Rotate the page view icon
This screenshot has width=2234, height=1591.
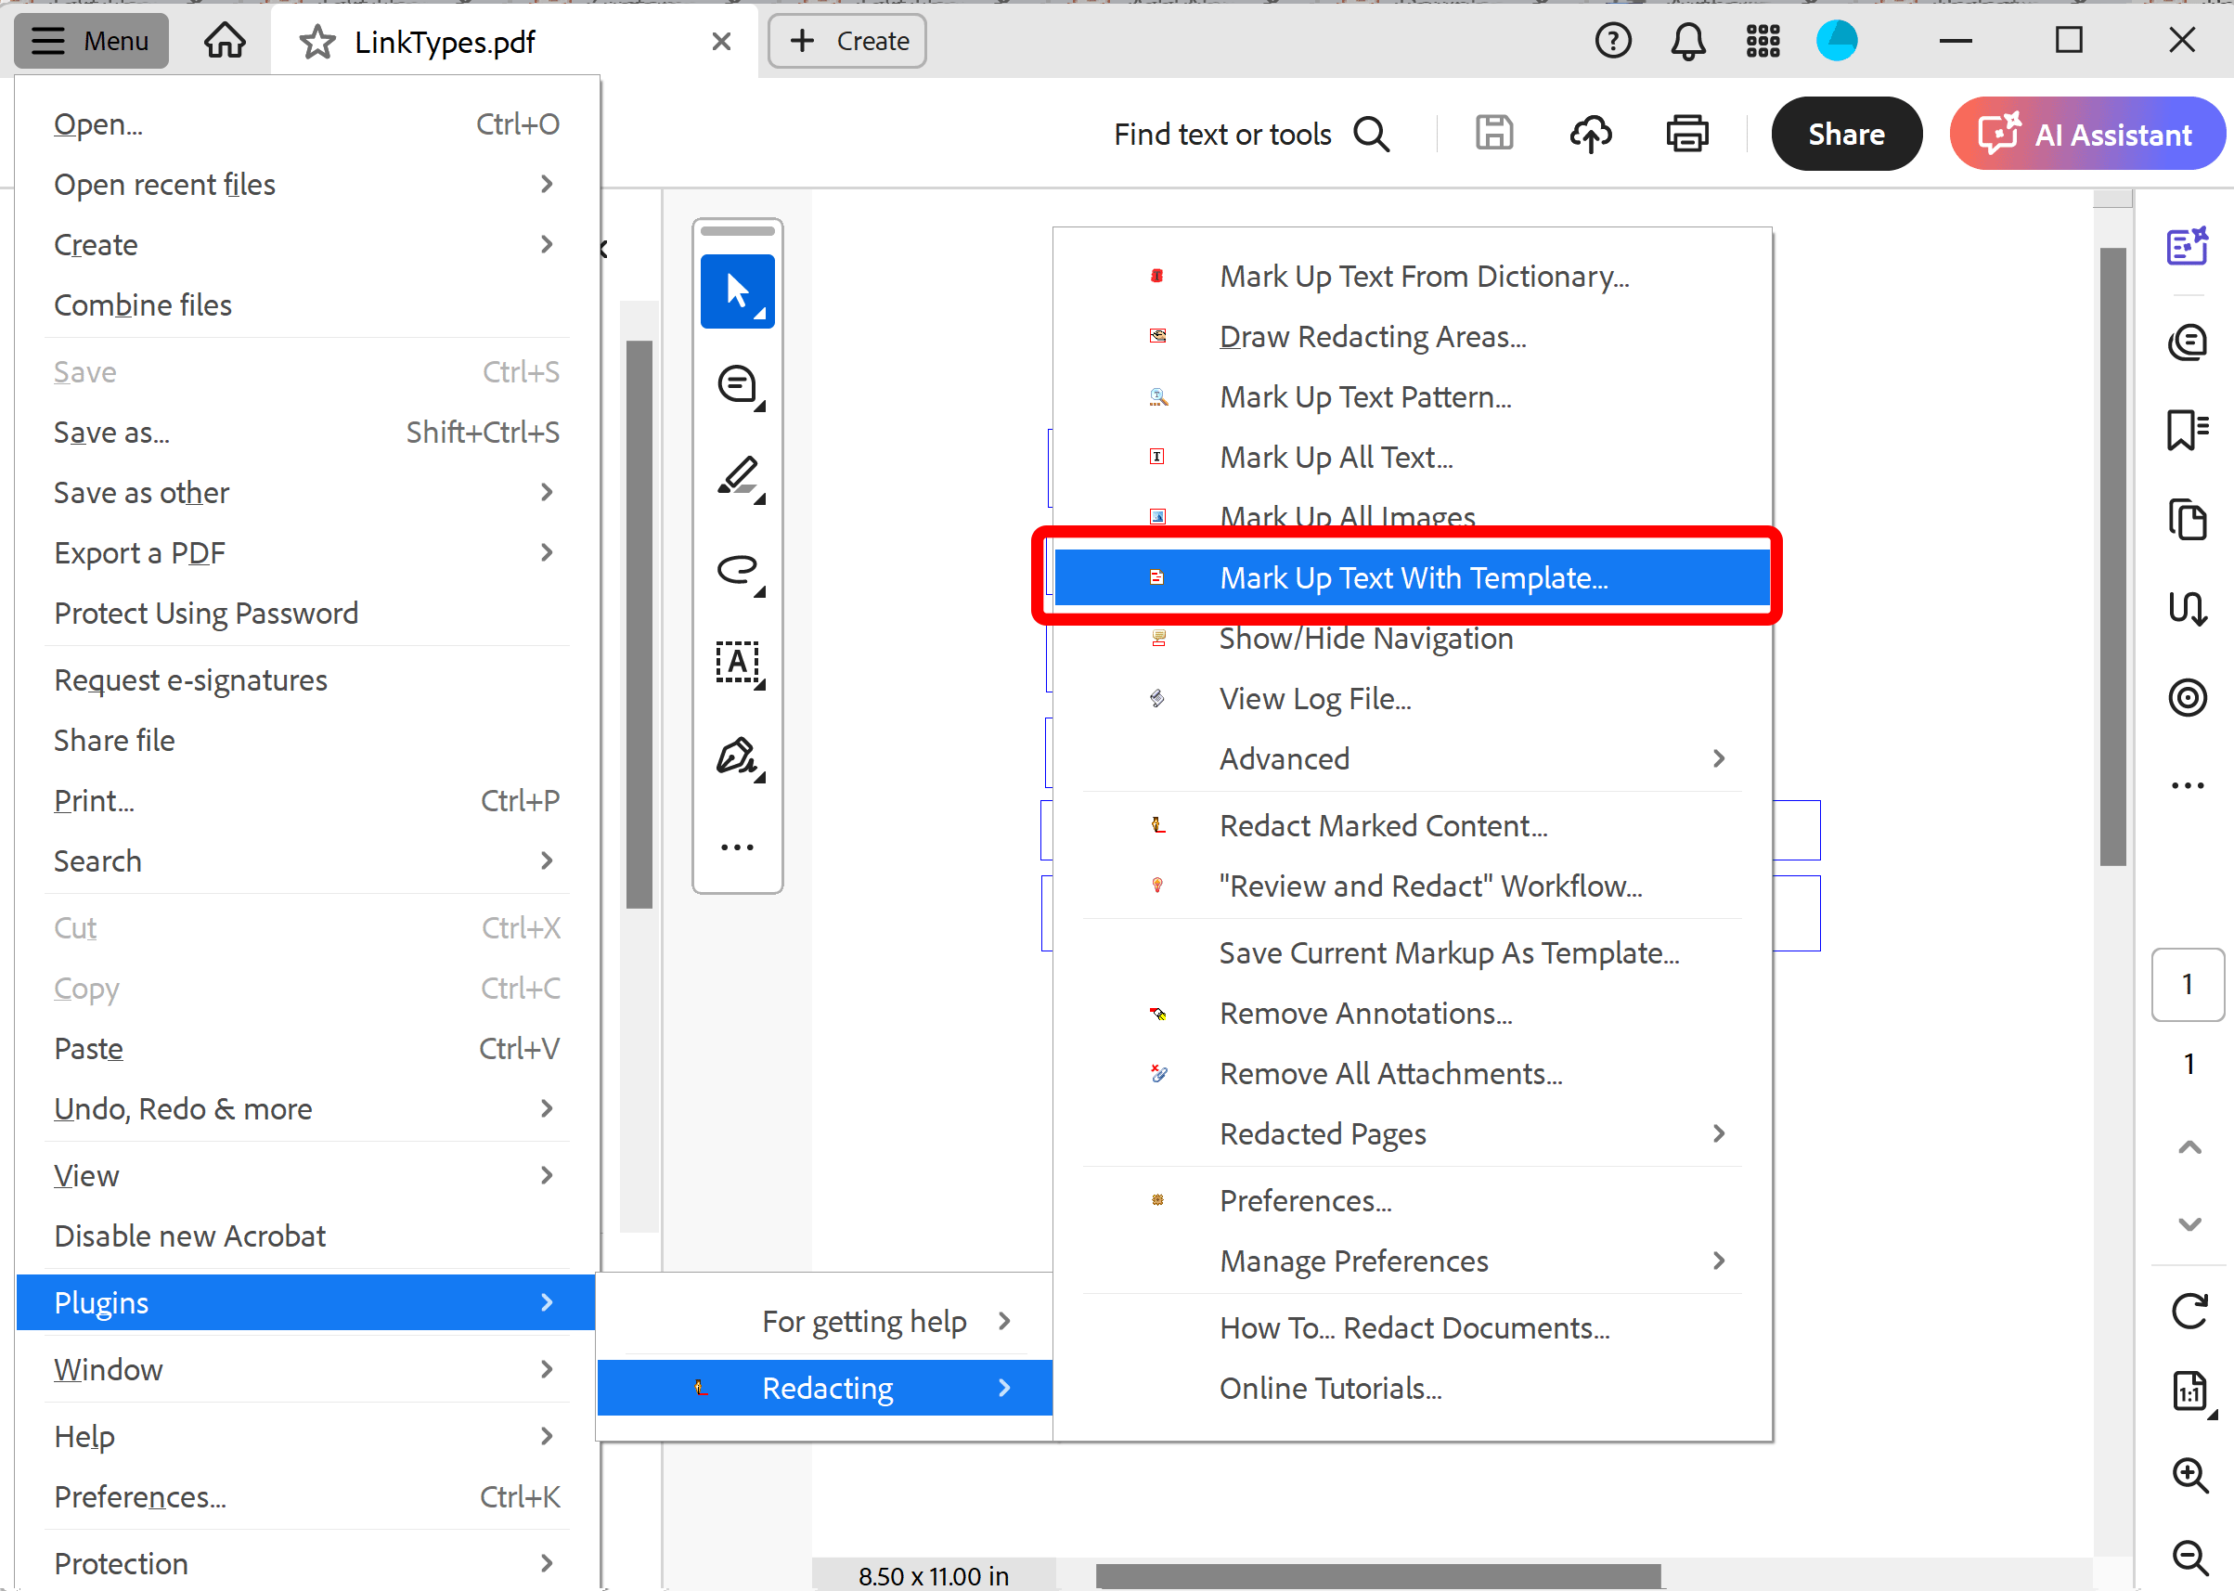coord(2189,1311)
